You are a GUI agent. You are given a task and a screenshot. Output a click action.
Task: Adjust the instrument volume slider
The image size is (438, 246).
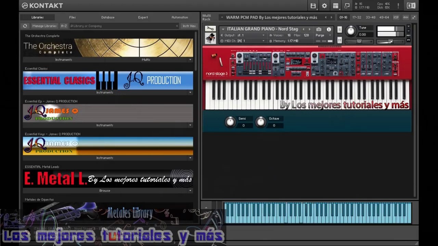point(390,41)
